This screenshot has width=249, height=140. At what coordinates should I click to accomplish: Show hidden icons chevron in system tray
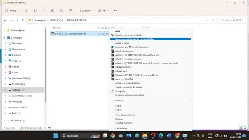pyautogui.click(x=193, y=136)
